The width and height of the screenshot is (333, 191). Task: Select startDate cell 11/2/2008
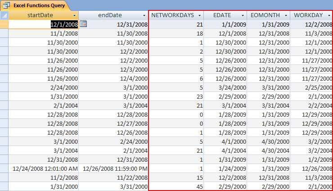(43, 177)
